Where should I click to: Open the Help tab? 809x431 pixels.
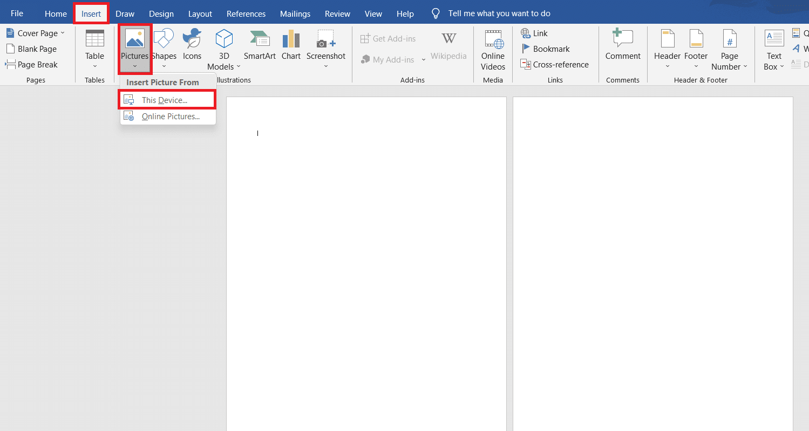point(405,13)
